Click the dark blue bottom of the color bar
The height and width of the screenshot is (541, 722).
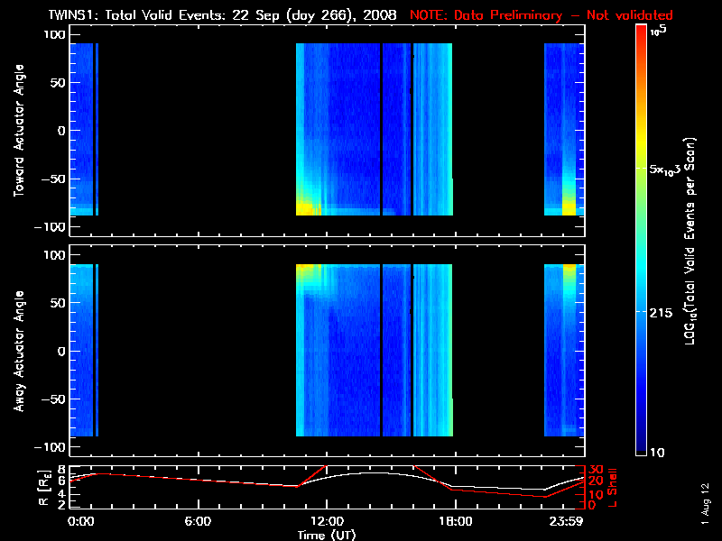642,448
